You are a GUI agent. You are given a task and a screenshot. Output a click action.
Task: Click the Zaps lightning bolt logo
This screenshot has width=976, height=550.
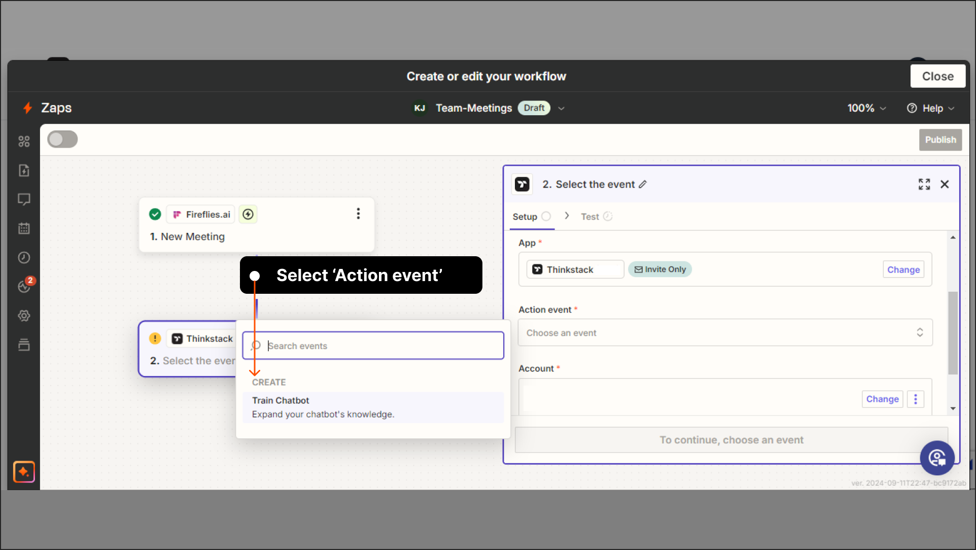[28, 108]
